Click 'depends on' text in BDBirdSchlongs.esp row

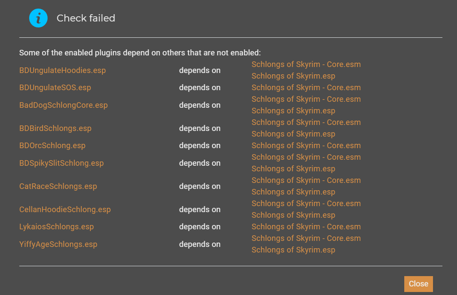coord(200,128)
